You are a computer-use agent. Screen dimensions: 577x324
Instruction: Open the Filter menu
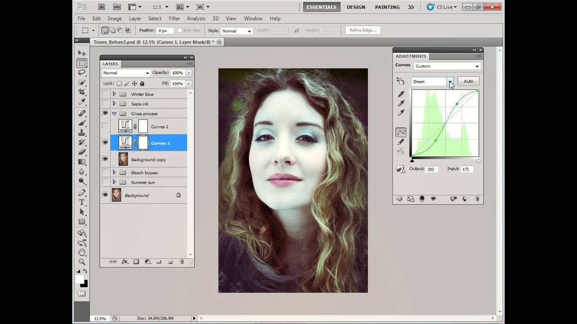click(x=174, y=18)
